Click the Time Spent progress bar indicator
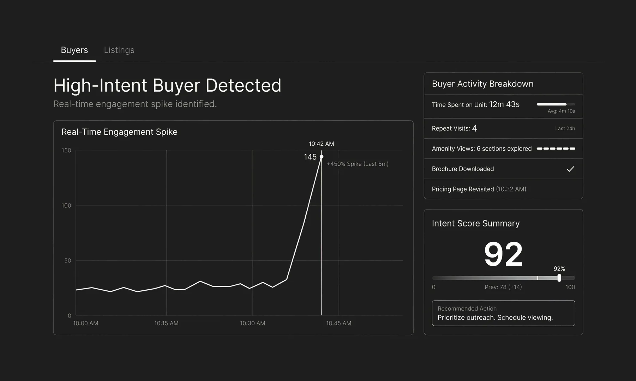636x381 pixels. tap(555, 104)
